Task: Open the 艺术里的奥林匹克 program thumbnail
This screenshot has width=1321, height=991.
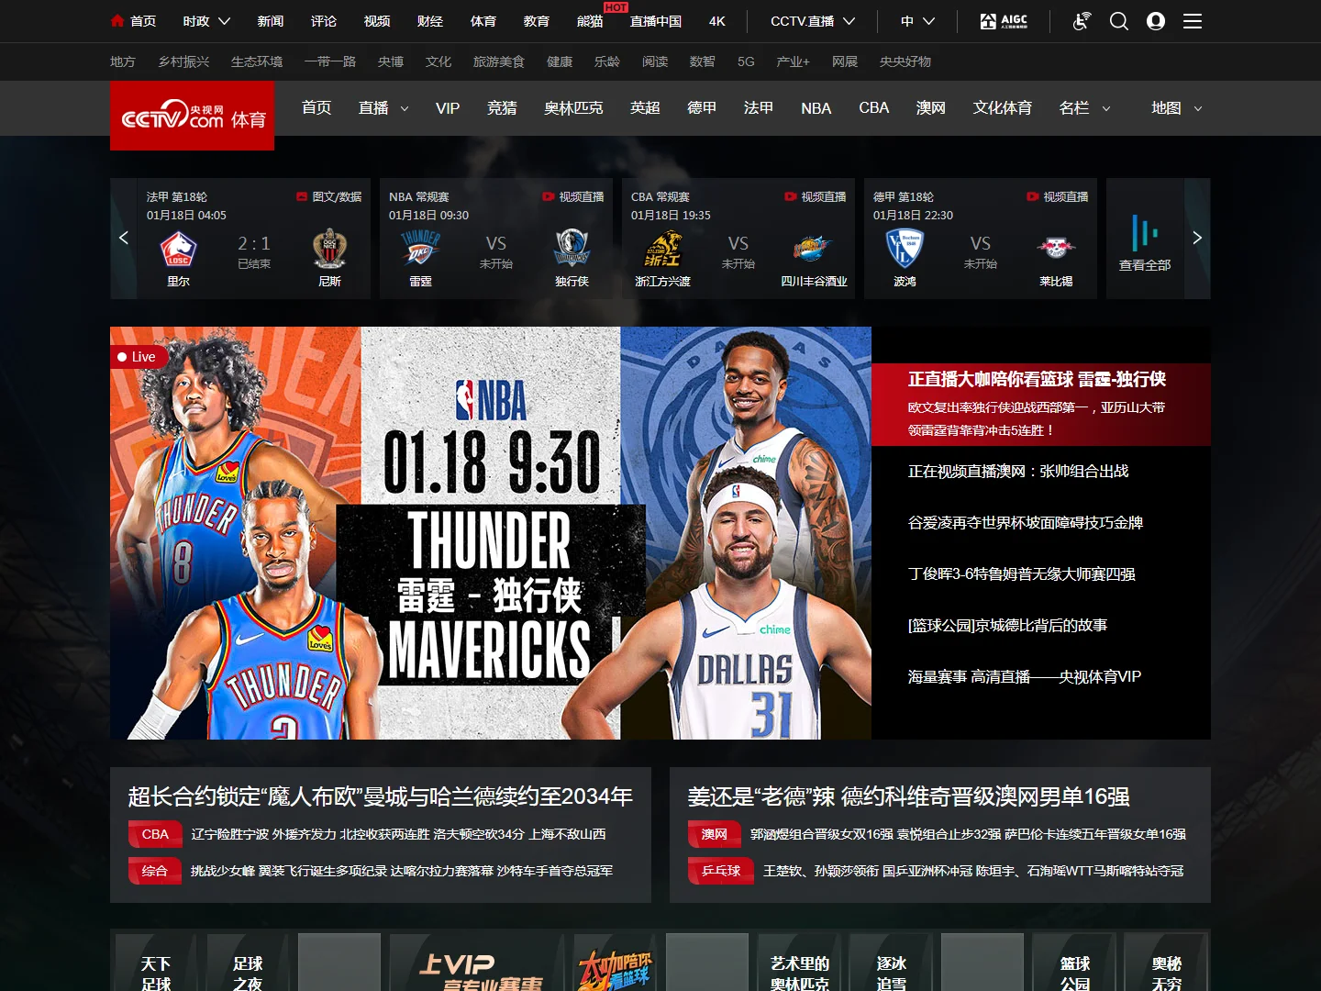Action: [799, 962]
